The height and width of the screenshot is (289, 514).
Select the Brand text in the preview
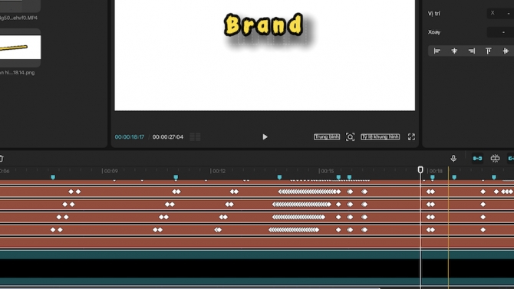coord(264,25)
